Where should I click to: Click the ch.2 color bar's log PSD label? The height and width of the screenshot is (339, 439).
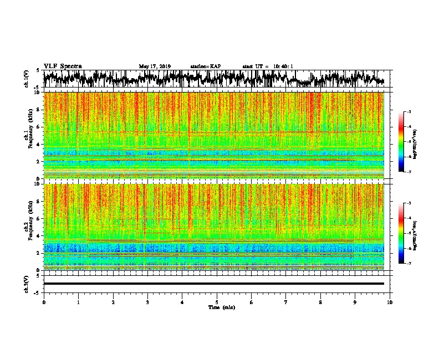[x=415, y=235]
